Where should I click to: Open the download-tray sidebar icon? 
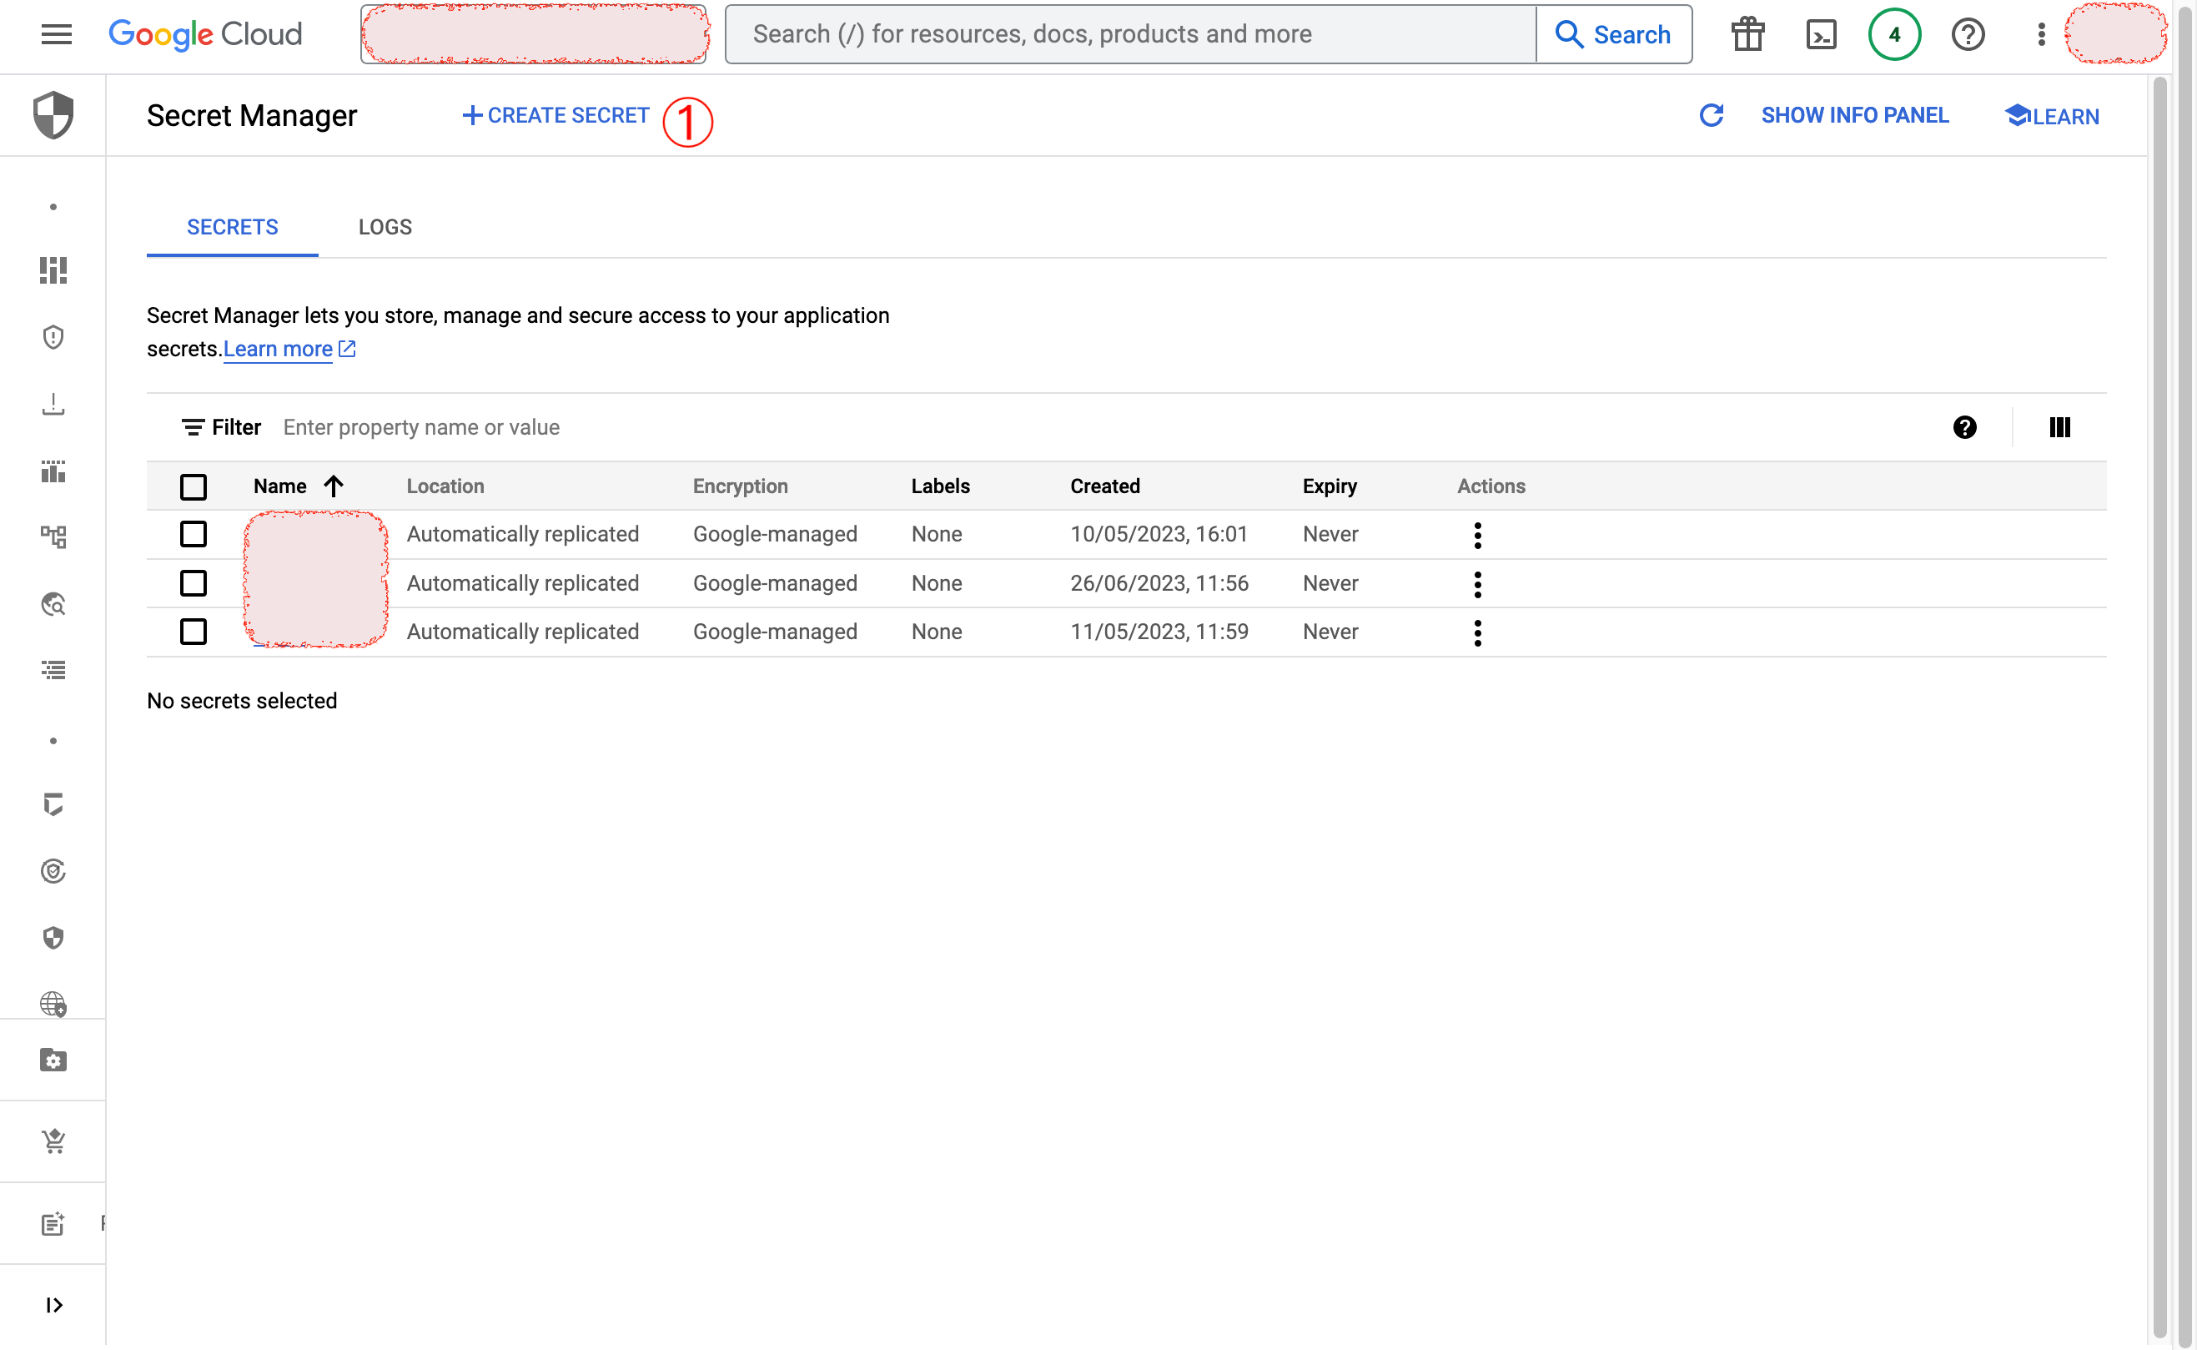pos(53,405)
